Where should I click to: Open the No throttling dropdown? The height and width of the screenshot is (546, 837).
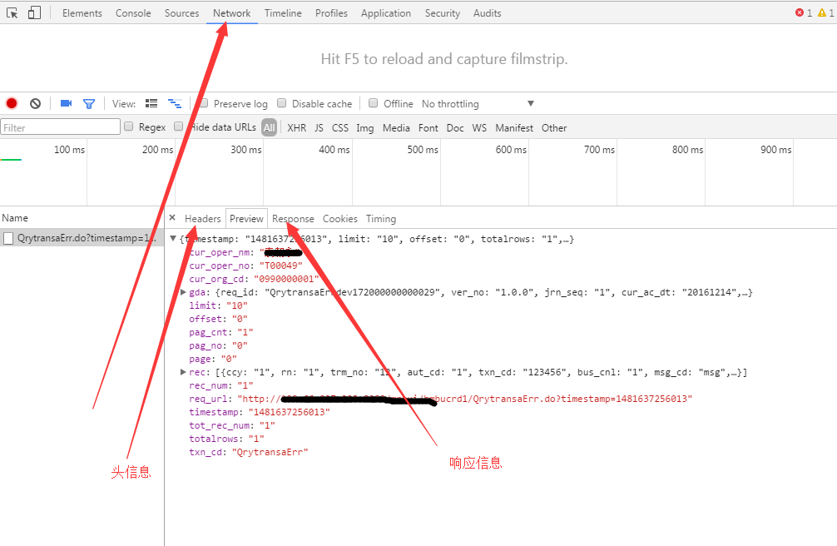coord(478,104)
